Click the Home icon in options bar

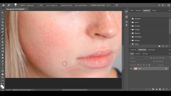(x=3, y=5)
